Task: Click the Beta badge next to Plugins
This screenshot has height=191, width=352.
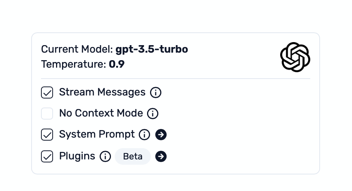Action: pos(133,156)
